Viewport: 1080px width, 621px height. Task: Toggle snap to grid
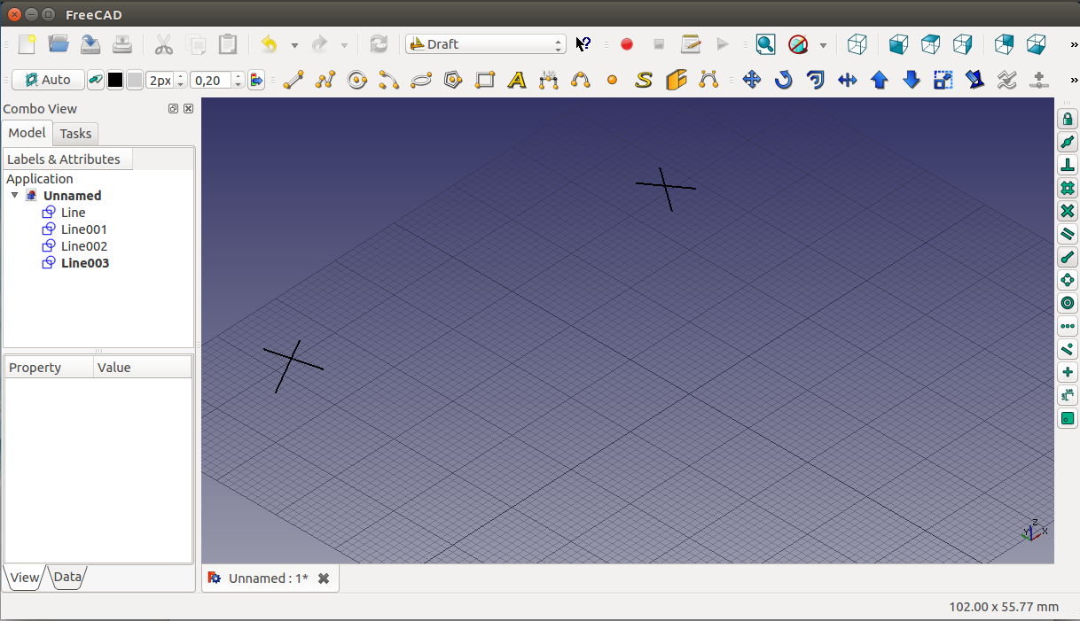(1068, 188)
